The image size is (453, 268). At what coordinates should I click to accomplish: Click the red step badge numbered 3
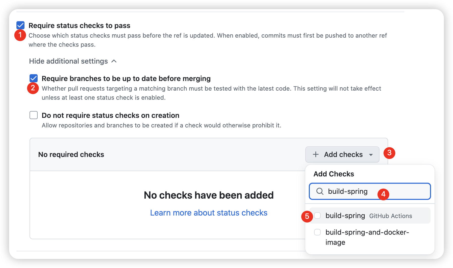[x=389, y=153]
